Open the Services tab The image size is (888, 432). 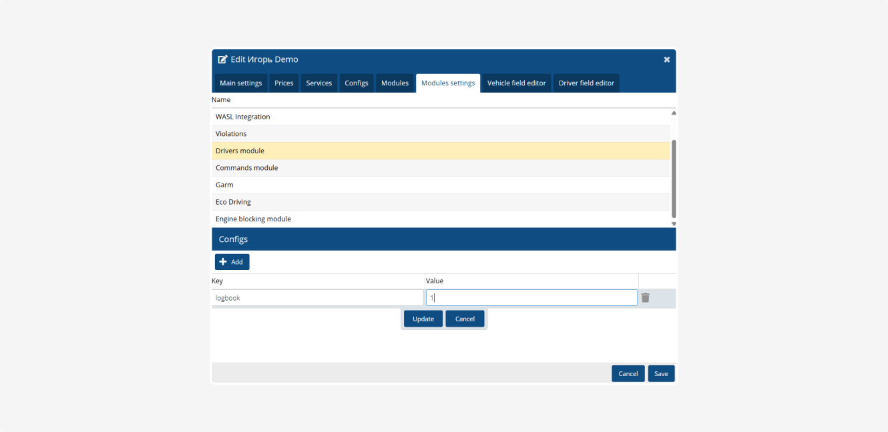click(318, 83)
